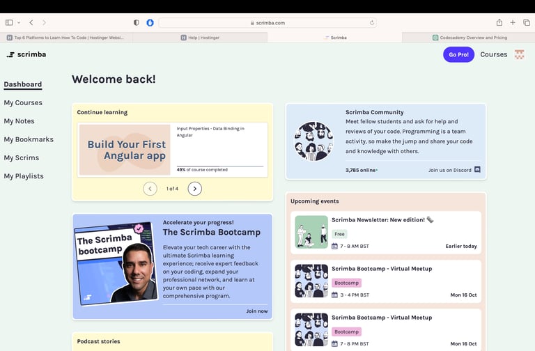Click calendar icon beside 3 - 4 PM BST
This screenshot has width=535, height=351.
pyautogui.click(x=334, y=295)
